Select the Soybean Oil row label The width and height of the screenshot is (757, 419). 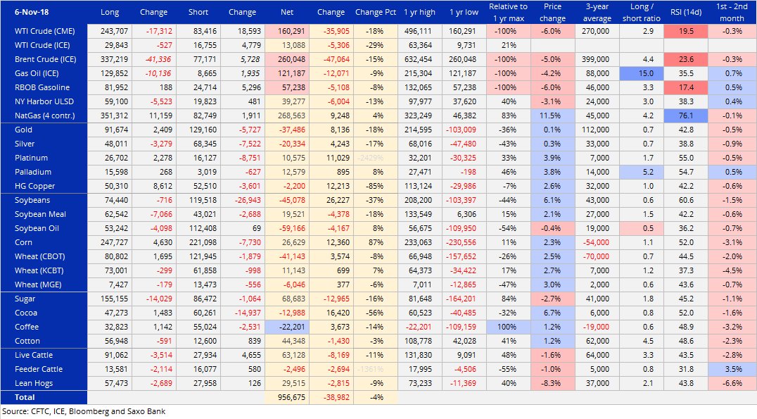pos(36,228)
